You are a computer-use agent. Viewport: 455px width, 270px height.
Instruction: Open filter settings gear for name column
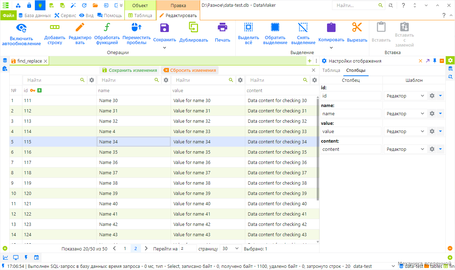point(166,80)
